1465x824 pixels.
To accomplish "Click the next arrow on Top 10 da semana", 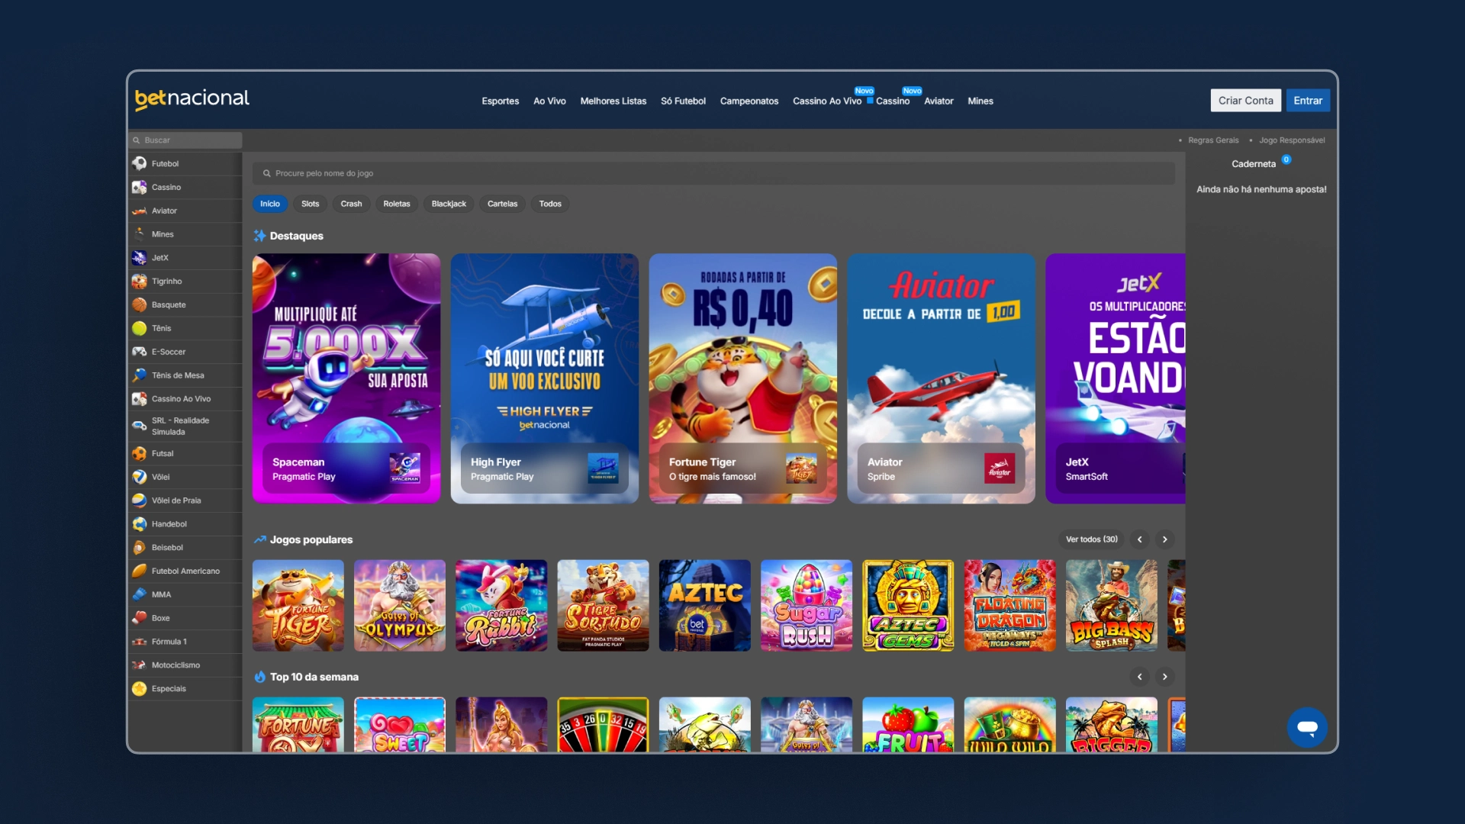I will (x=1164, y=677).
